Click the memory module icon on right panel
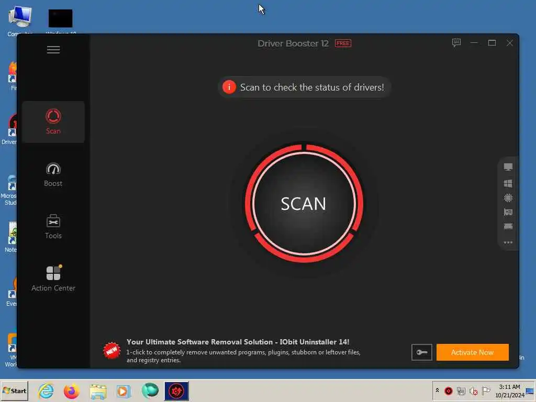Image resolution: width=536 pixels, height=402 pixels. click(x=508, y=226)
